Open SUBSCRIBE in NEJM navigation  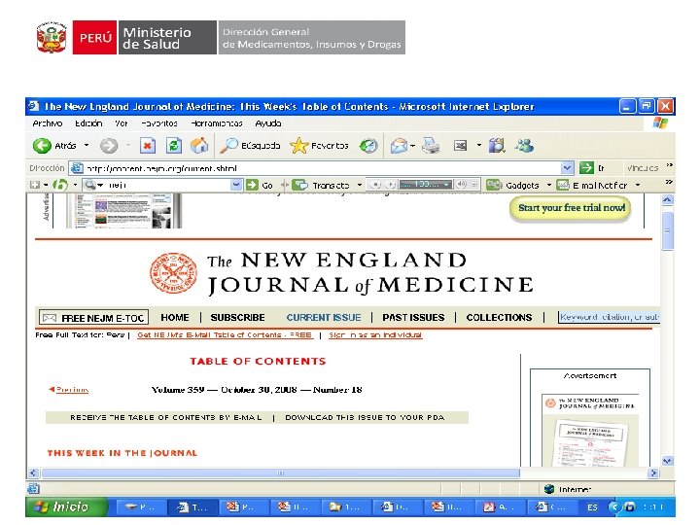click(x=237, y=317)
